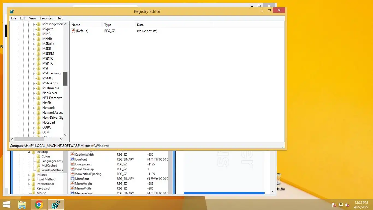Sort values by the Name column header
The width and height of the screenshot is (373, 210).
(x=86, y=25)
